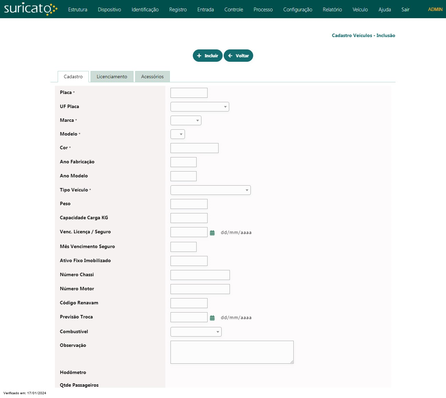Open calendar picker for Venc. Licença / Seguro
This screenshot has height=398, width=446.
(212, 233)
